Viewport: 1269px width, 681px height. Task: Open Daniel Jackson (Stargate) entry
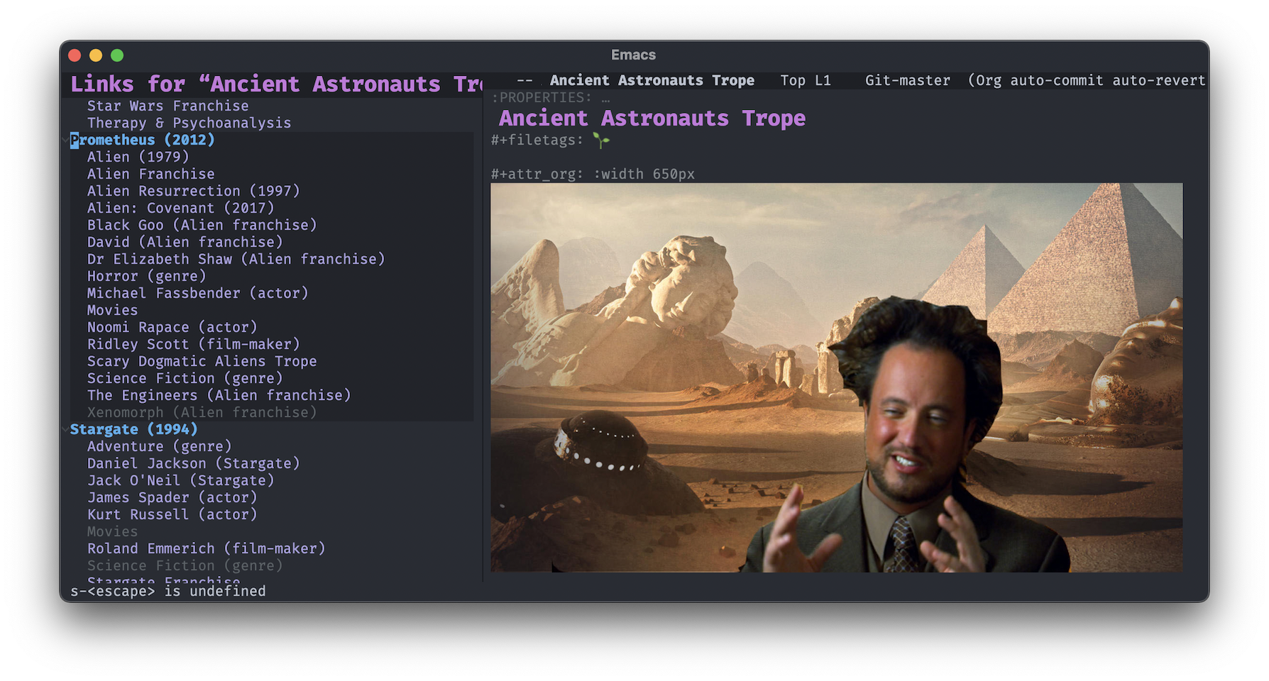coord(194,463)
